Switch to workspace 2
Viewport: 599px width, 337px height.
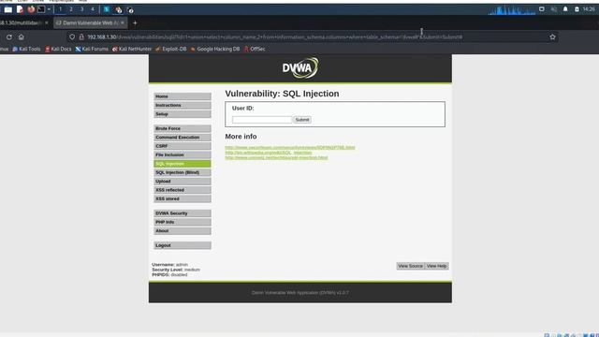71,9
